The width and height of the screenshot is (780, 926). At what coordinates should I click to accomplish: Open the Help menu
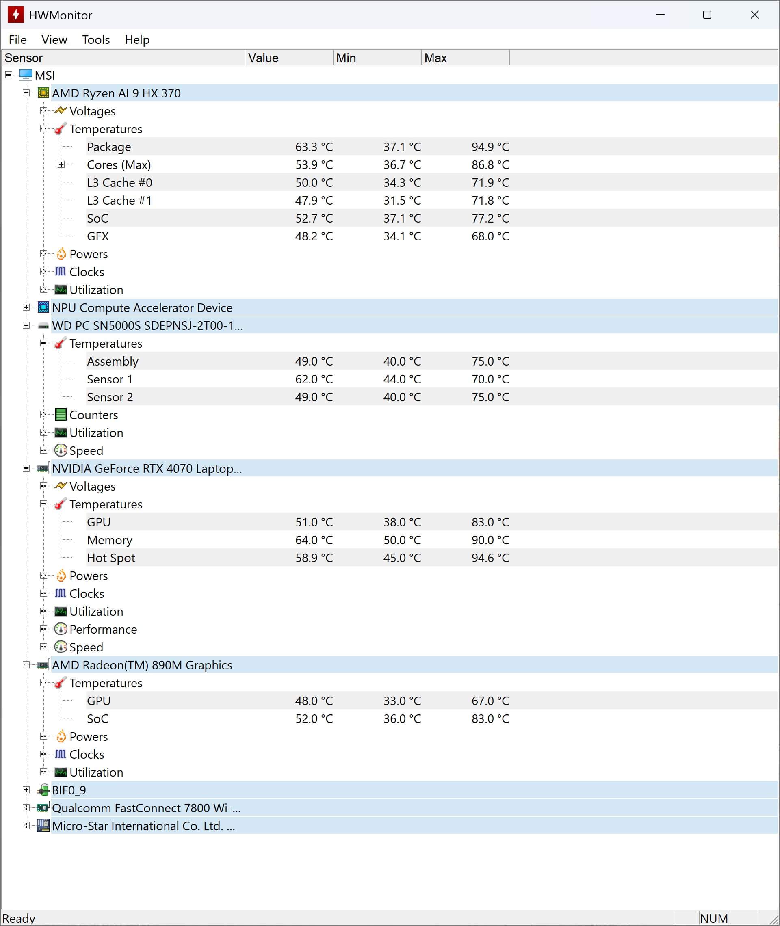click(137, 40)
